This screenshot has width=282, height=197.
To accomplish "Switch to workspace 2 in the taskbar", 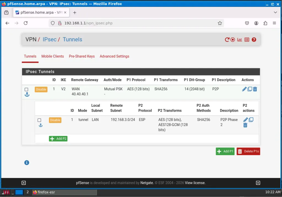I will coord(28,192).
